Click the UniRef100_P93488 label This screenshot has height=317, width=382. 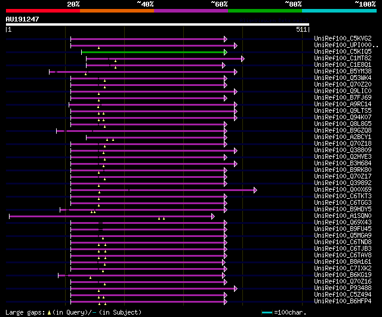(x=343, y=288)
